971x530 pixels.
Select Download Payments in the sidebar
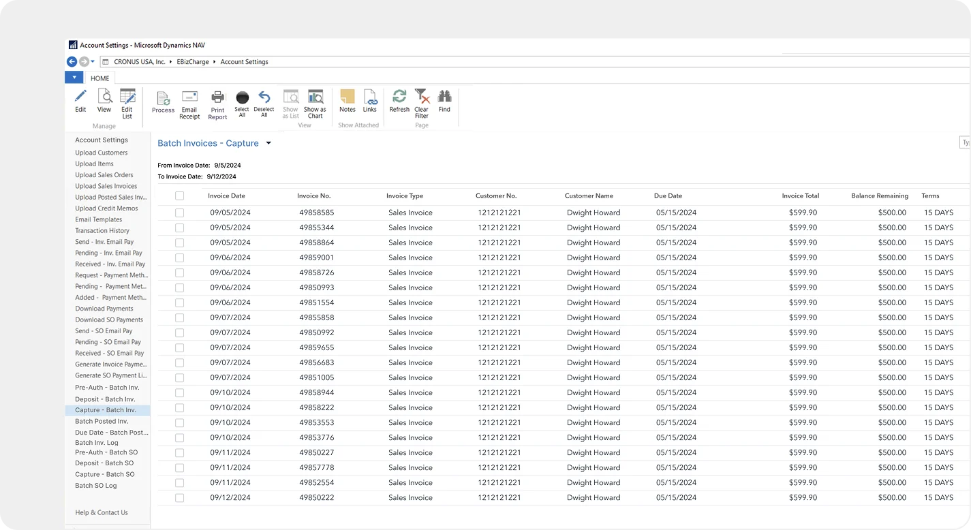coord(104,309)
